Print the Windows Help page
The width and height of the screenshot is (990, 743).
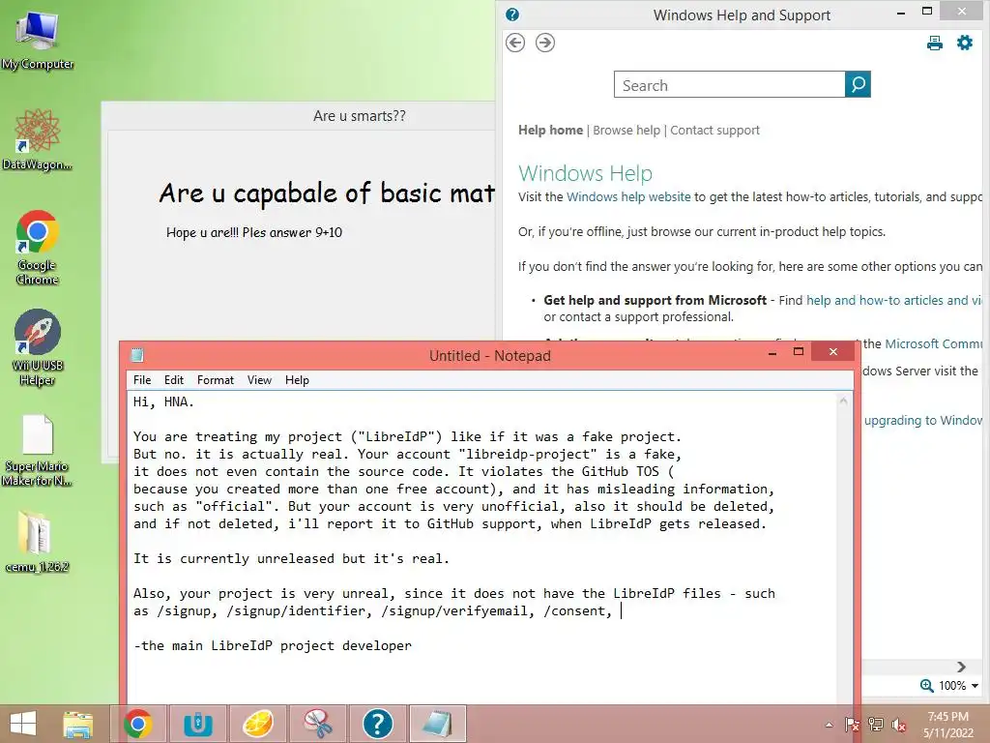pos(935,43)
